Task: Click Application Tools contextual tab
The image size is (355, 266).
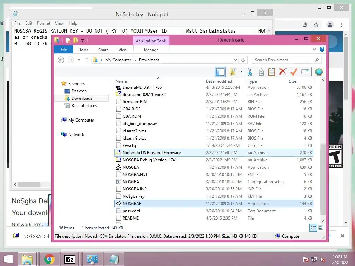Action: [151, 41]
